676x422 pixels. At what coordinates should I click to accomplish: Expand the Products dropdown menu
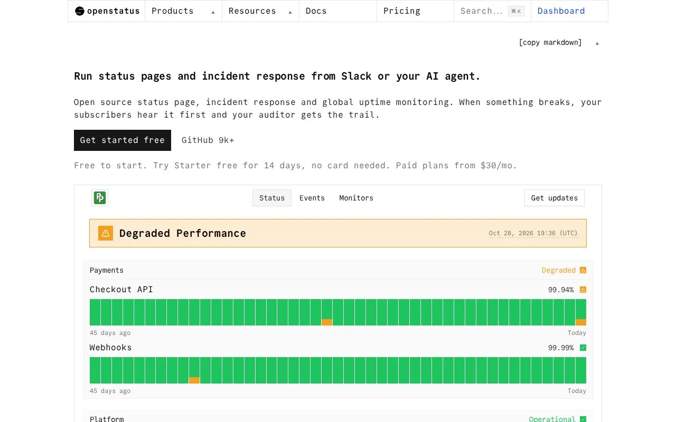[183, 11]
